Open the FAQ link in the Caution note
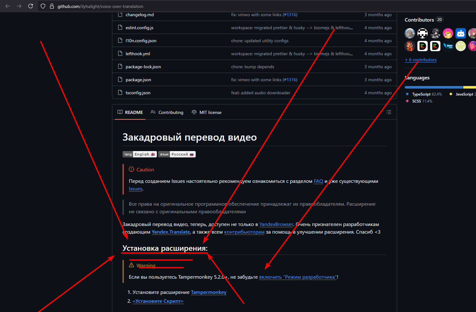Viewport: 476px width, 312px height. (x=318, y=181)
